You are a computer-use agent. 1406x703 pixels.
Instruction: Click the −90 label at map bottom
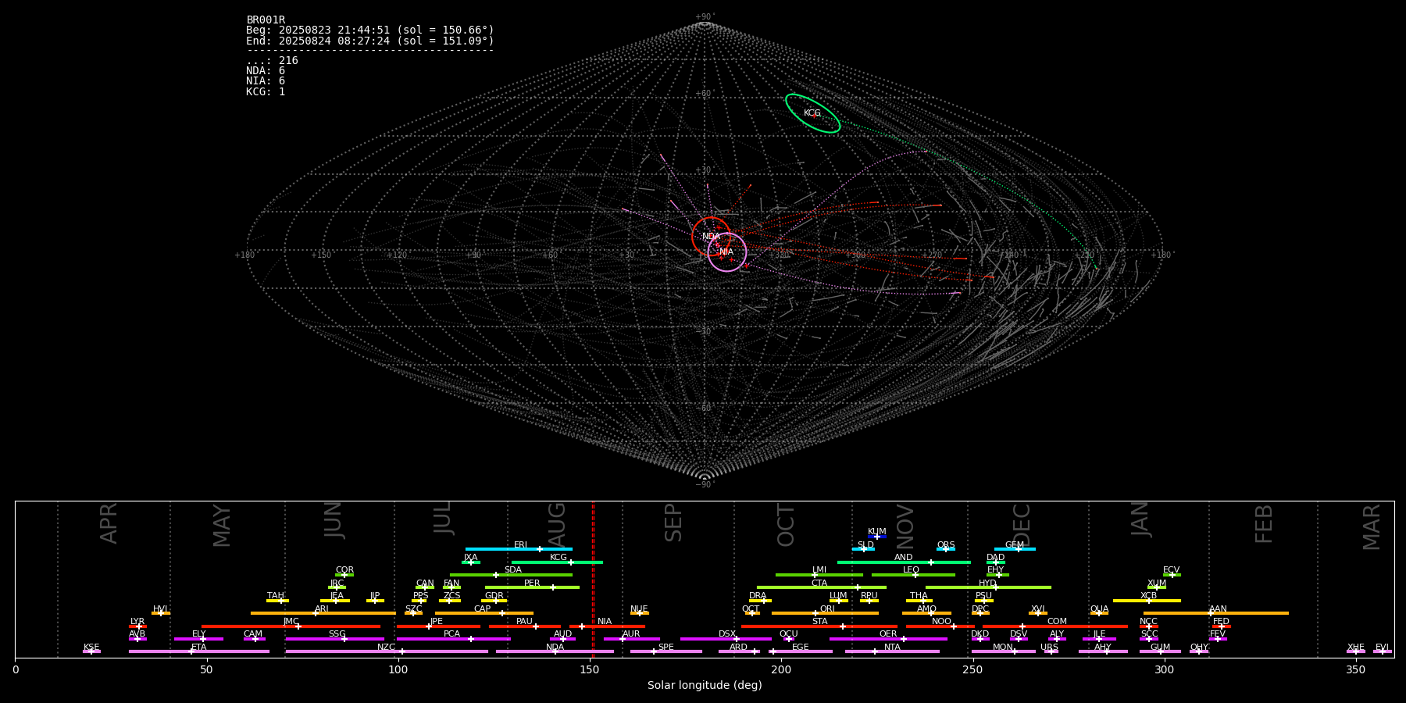704,485
